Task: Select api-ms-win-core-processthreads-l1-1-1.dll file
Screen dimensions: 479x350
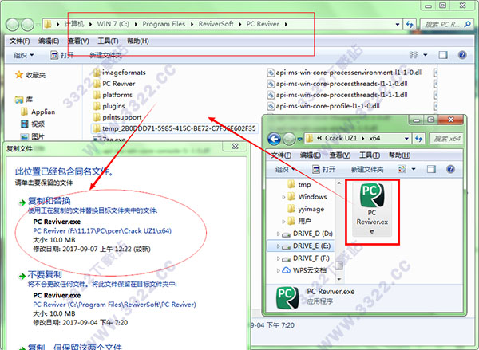Action: coord(338,95)
